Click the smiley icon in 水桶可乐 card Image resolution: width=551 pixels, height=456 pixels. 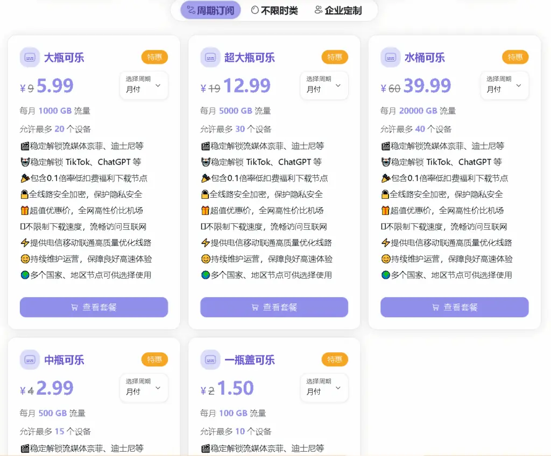pyautogui.click(x=386, y=259)
